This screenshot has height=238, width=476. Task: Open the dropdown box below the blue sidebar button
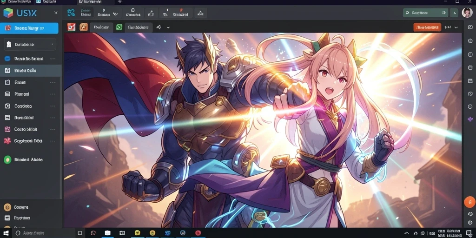click(30, 44)
